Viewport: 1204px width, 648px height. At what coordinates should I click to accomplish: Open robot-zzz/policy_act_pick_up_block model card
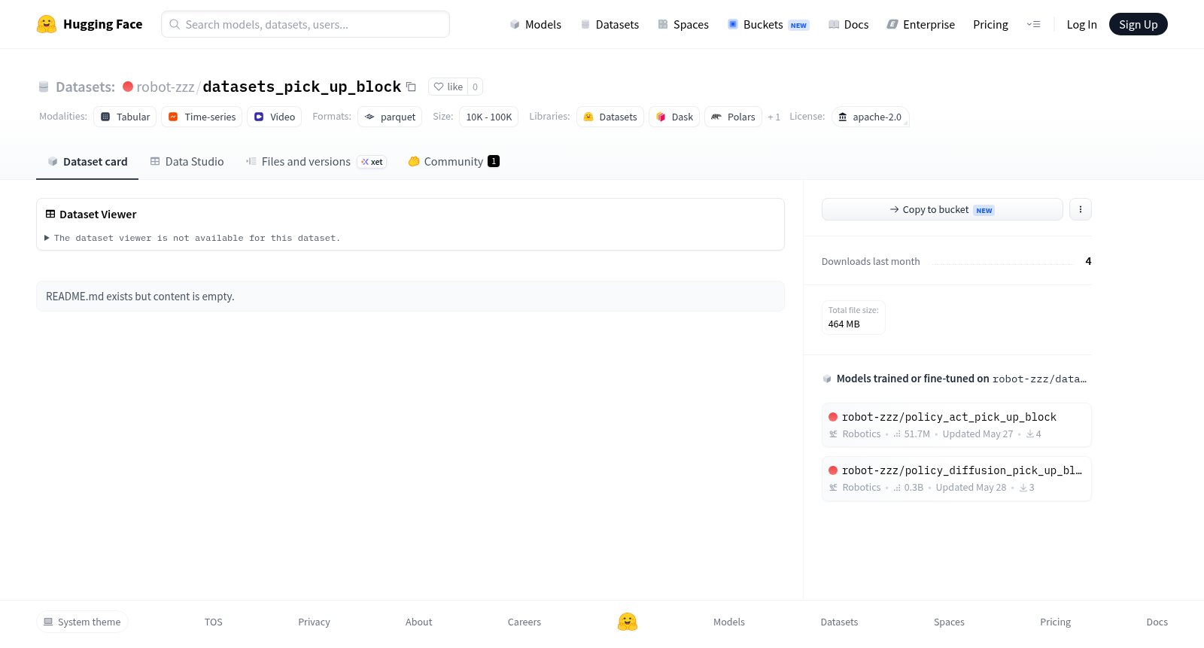click(956, 425)
